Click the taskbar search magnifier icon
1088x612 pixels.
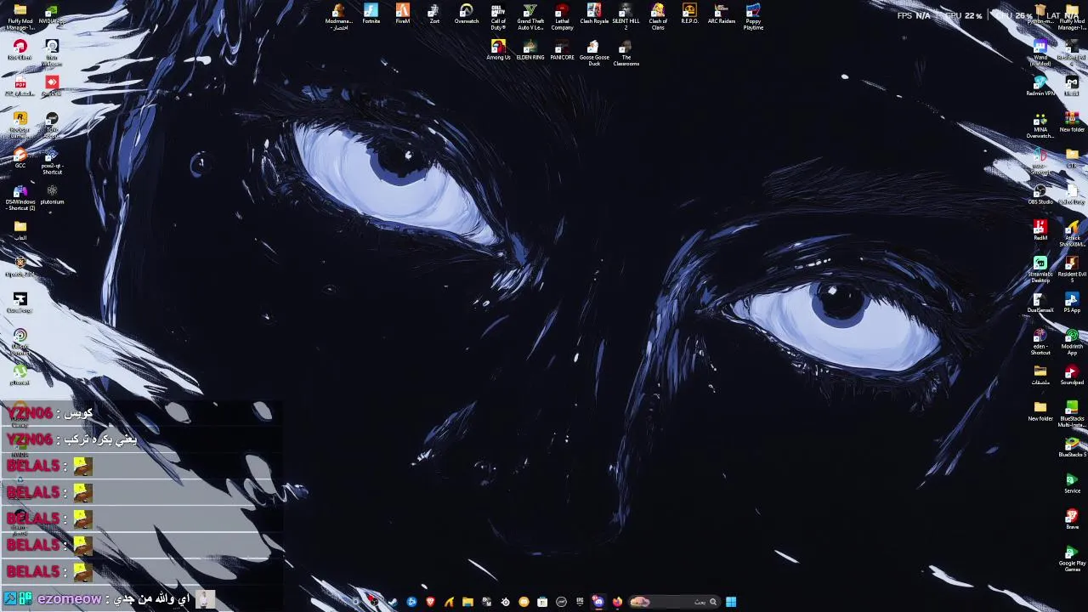click(x=713, y=602)
